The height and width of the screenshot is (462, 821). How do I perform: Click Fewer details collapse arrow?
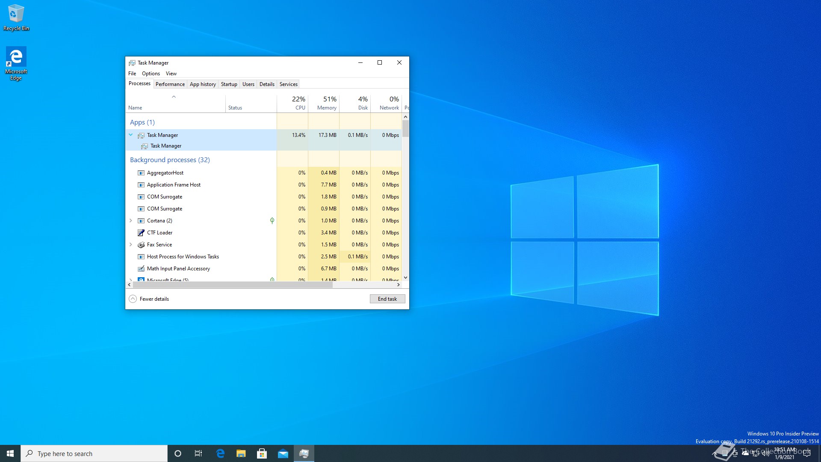[133, 299]
